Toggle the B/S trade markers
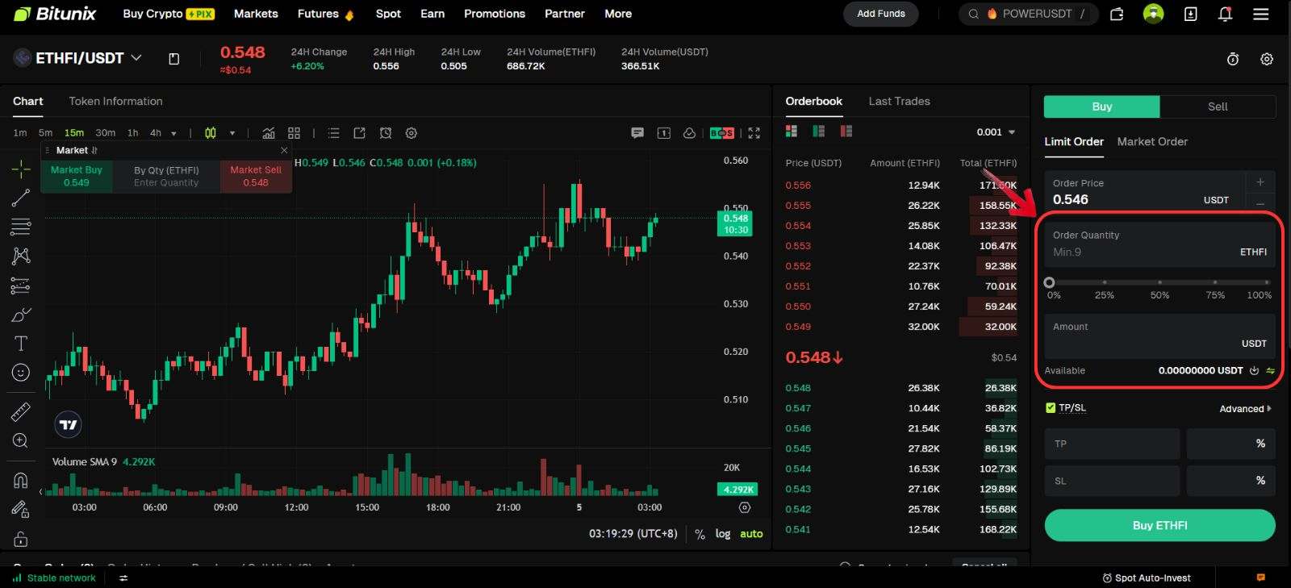The width and height of the screenshot is (1291, 588). pyautogui.click(x=722, y=133)
